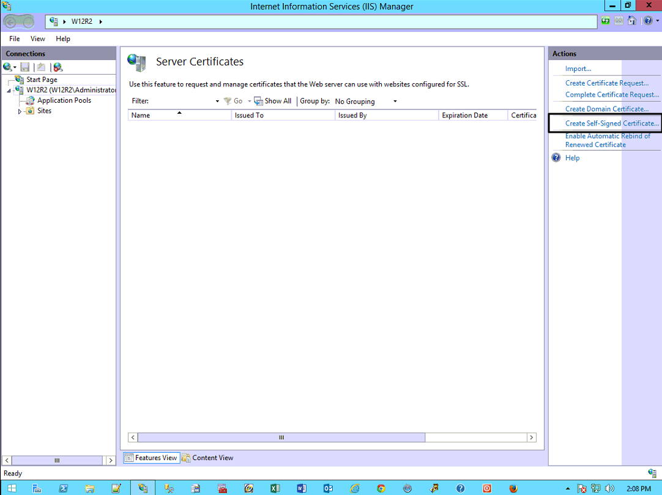Sort by Expiration Date column header
662x495 pixels.
(464, 115)
